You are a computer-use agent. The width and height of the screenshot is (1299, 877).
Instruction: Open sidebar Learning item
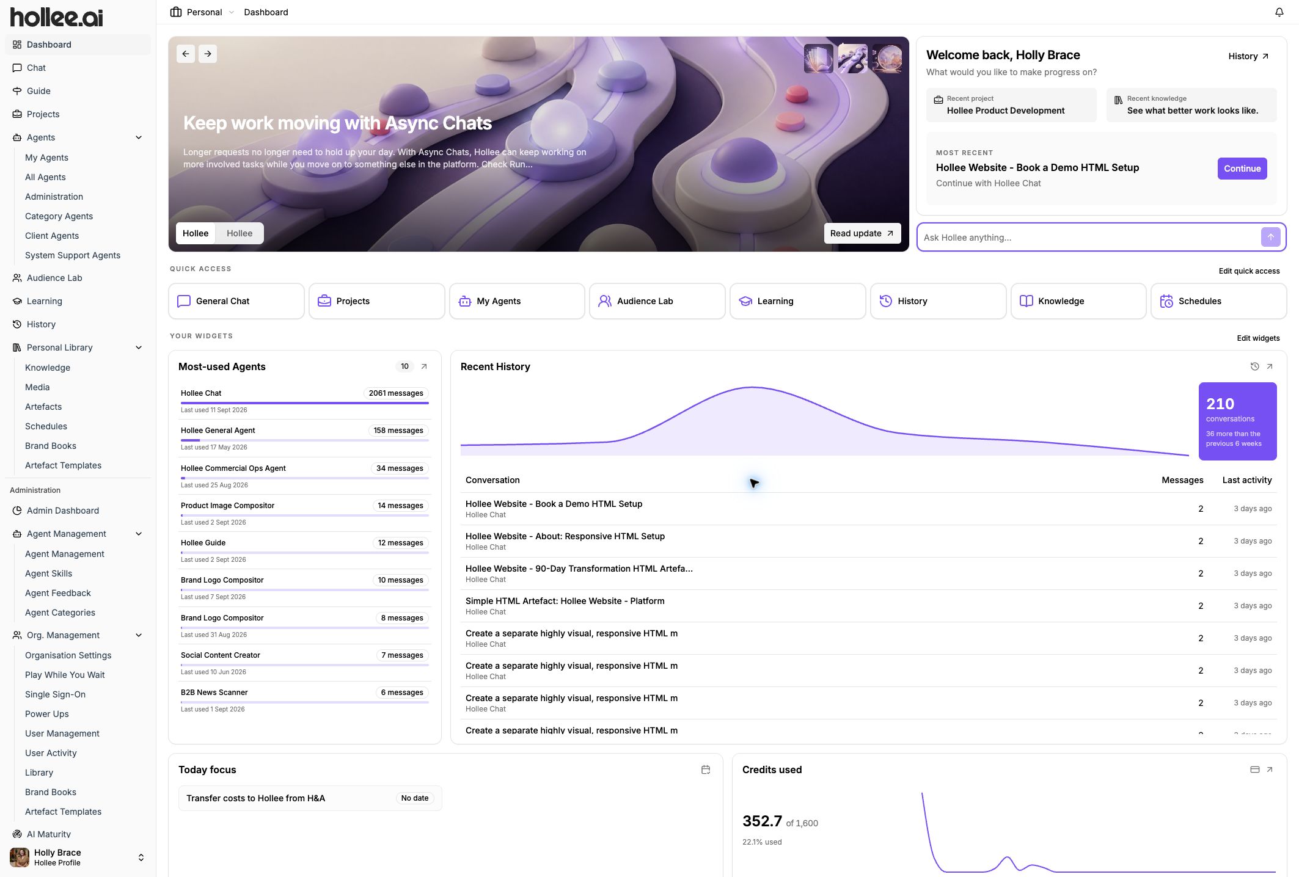(78, 301)
